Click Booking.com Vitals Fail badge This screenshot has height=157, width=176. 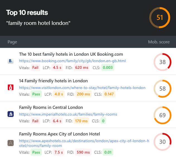[35, 67]
